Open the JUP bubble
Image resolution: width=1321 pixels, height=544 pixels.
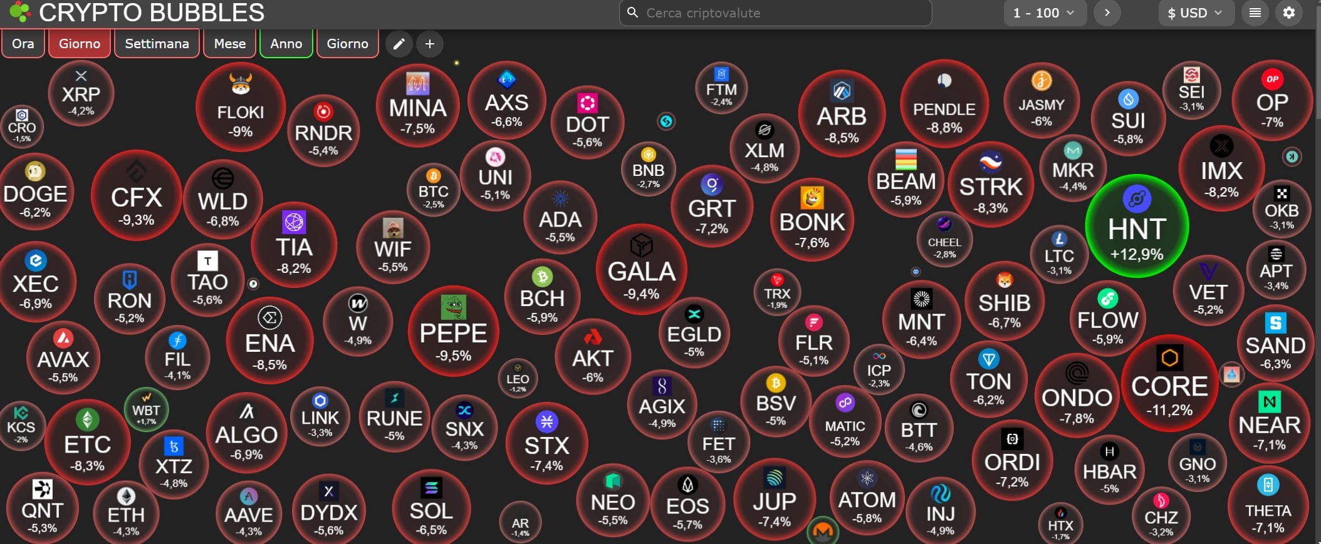(775, 500)
